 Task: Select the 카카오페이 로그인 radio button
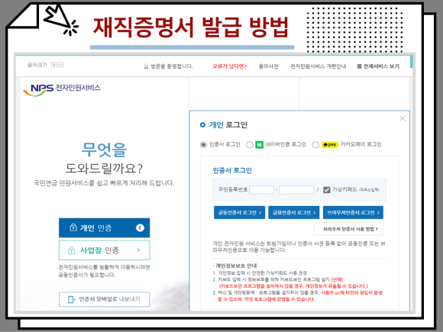coord(315,145)
